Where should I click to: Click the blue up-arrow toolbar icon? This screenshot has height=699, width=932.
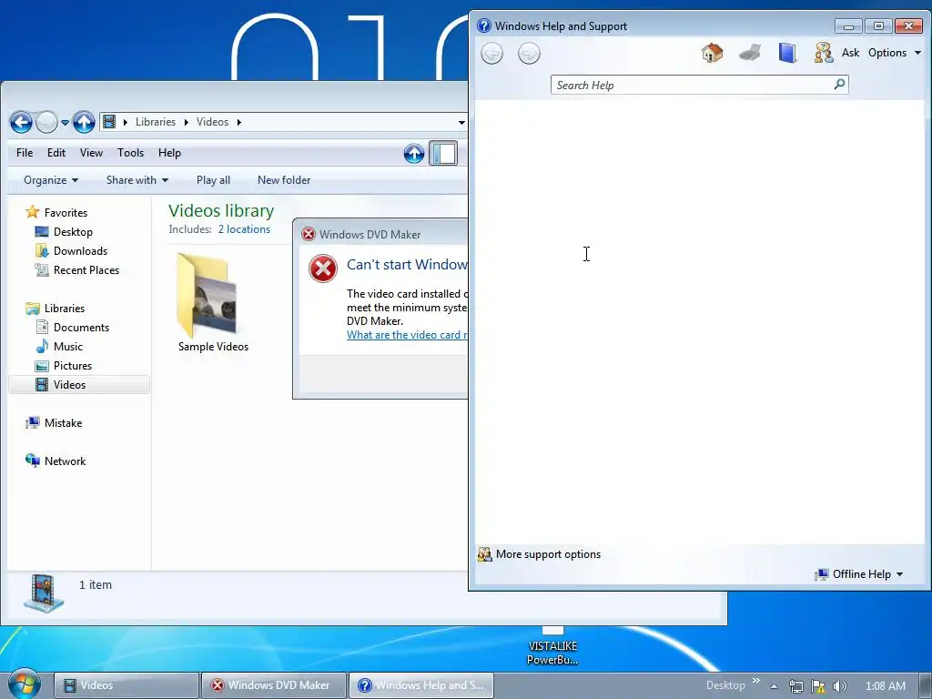click(x=414, y=153)
